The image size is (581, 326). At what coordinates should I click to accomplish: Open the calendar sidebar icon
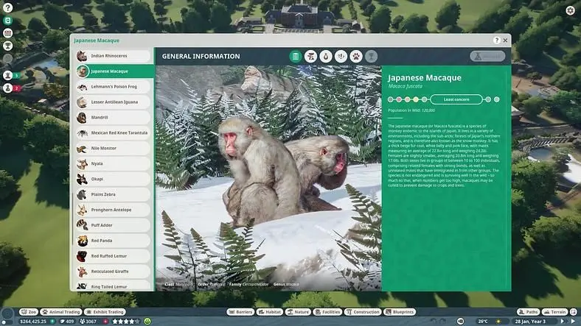(x=8, y=33)
